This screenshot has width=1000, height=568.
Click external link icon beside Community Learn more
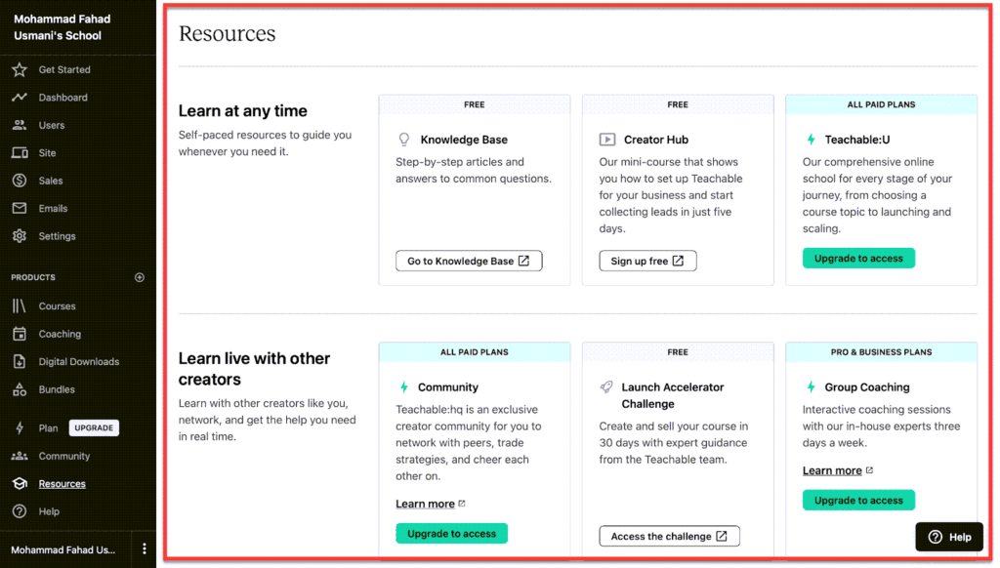point(462,504)
